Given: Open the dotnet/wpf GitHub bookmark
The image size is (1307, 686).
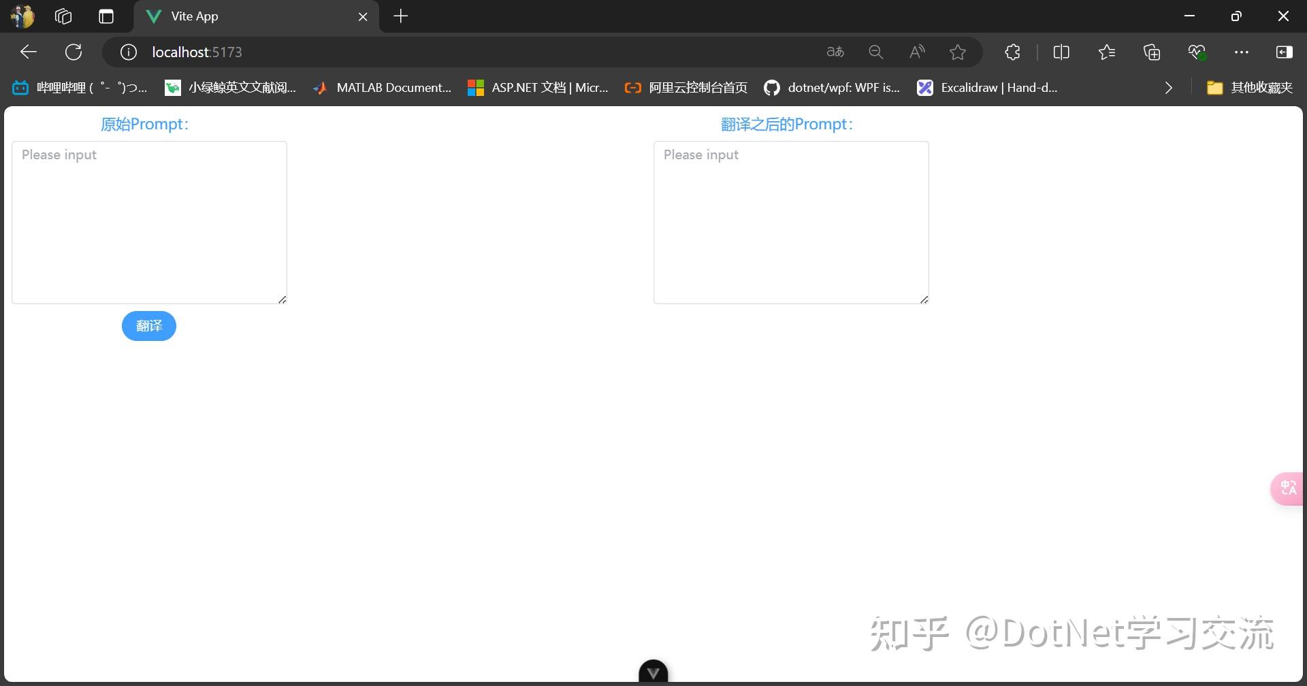Looking at the screenshot, I should [832, 87].
